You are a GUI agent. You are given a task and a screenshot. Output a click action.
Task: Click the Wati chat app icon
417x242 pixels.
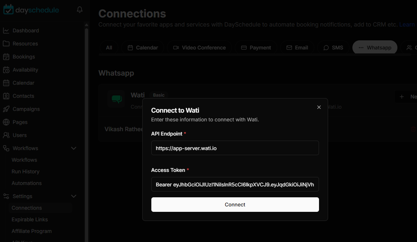(x=116, y=99)
